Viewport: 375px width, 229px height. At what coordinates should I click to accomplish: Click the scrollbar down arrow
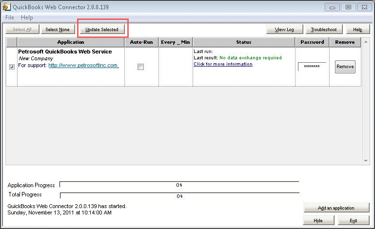tap(366, 161)
